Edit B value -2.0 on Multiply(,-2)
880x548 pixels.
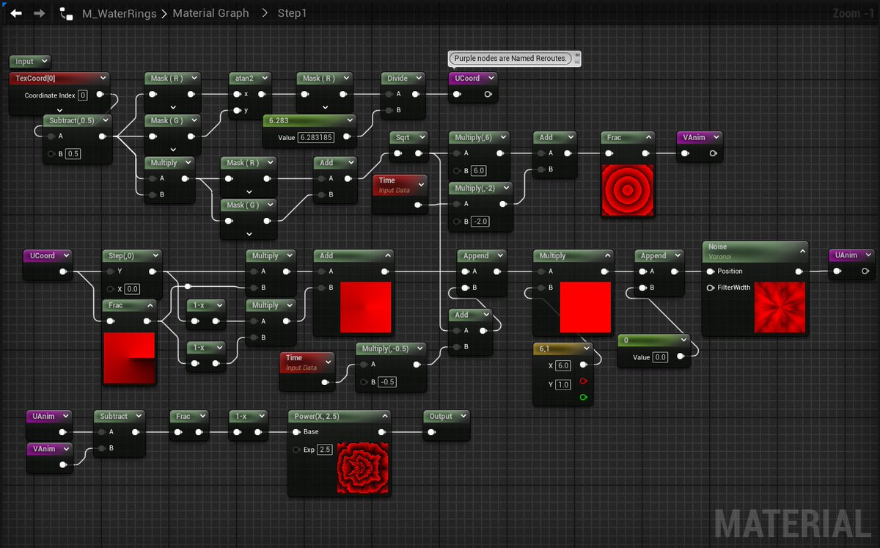point(480,222)
